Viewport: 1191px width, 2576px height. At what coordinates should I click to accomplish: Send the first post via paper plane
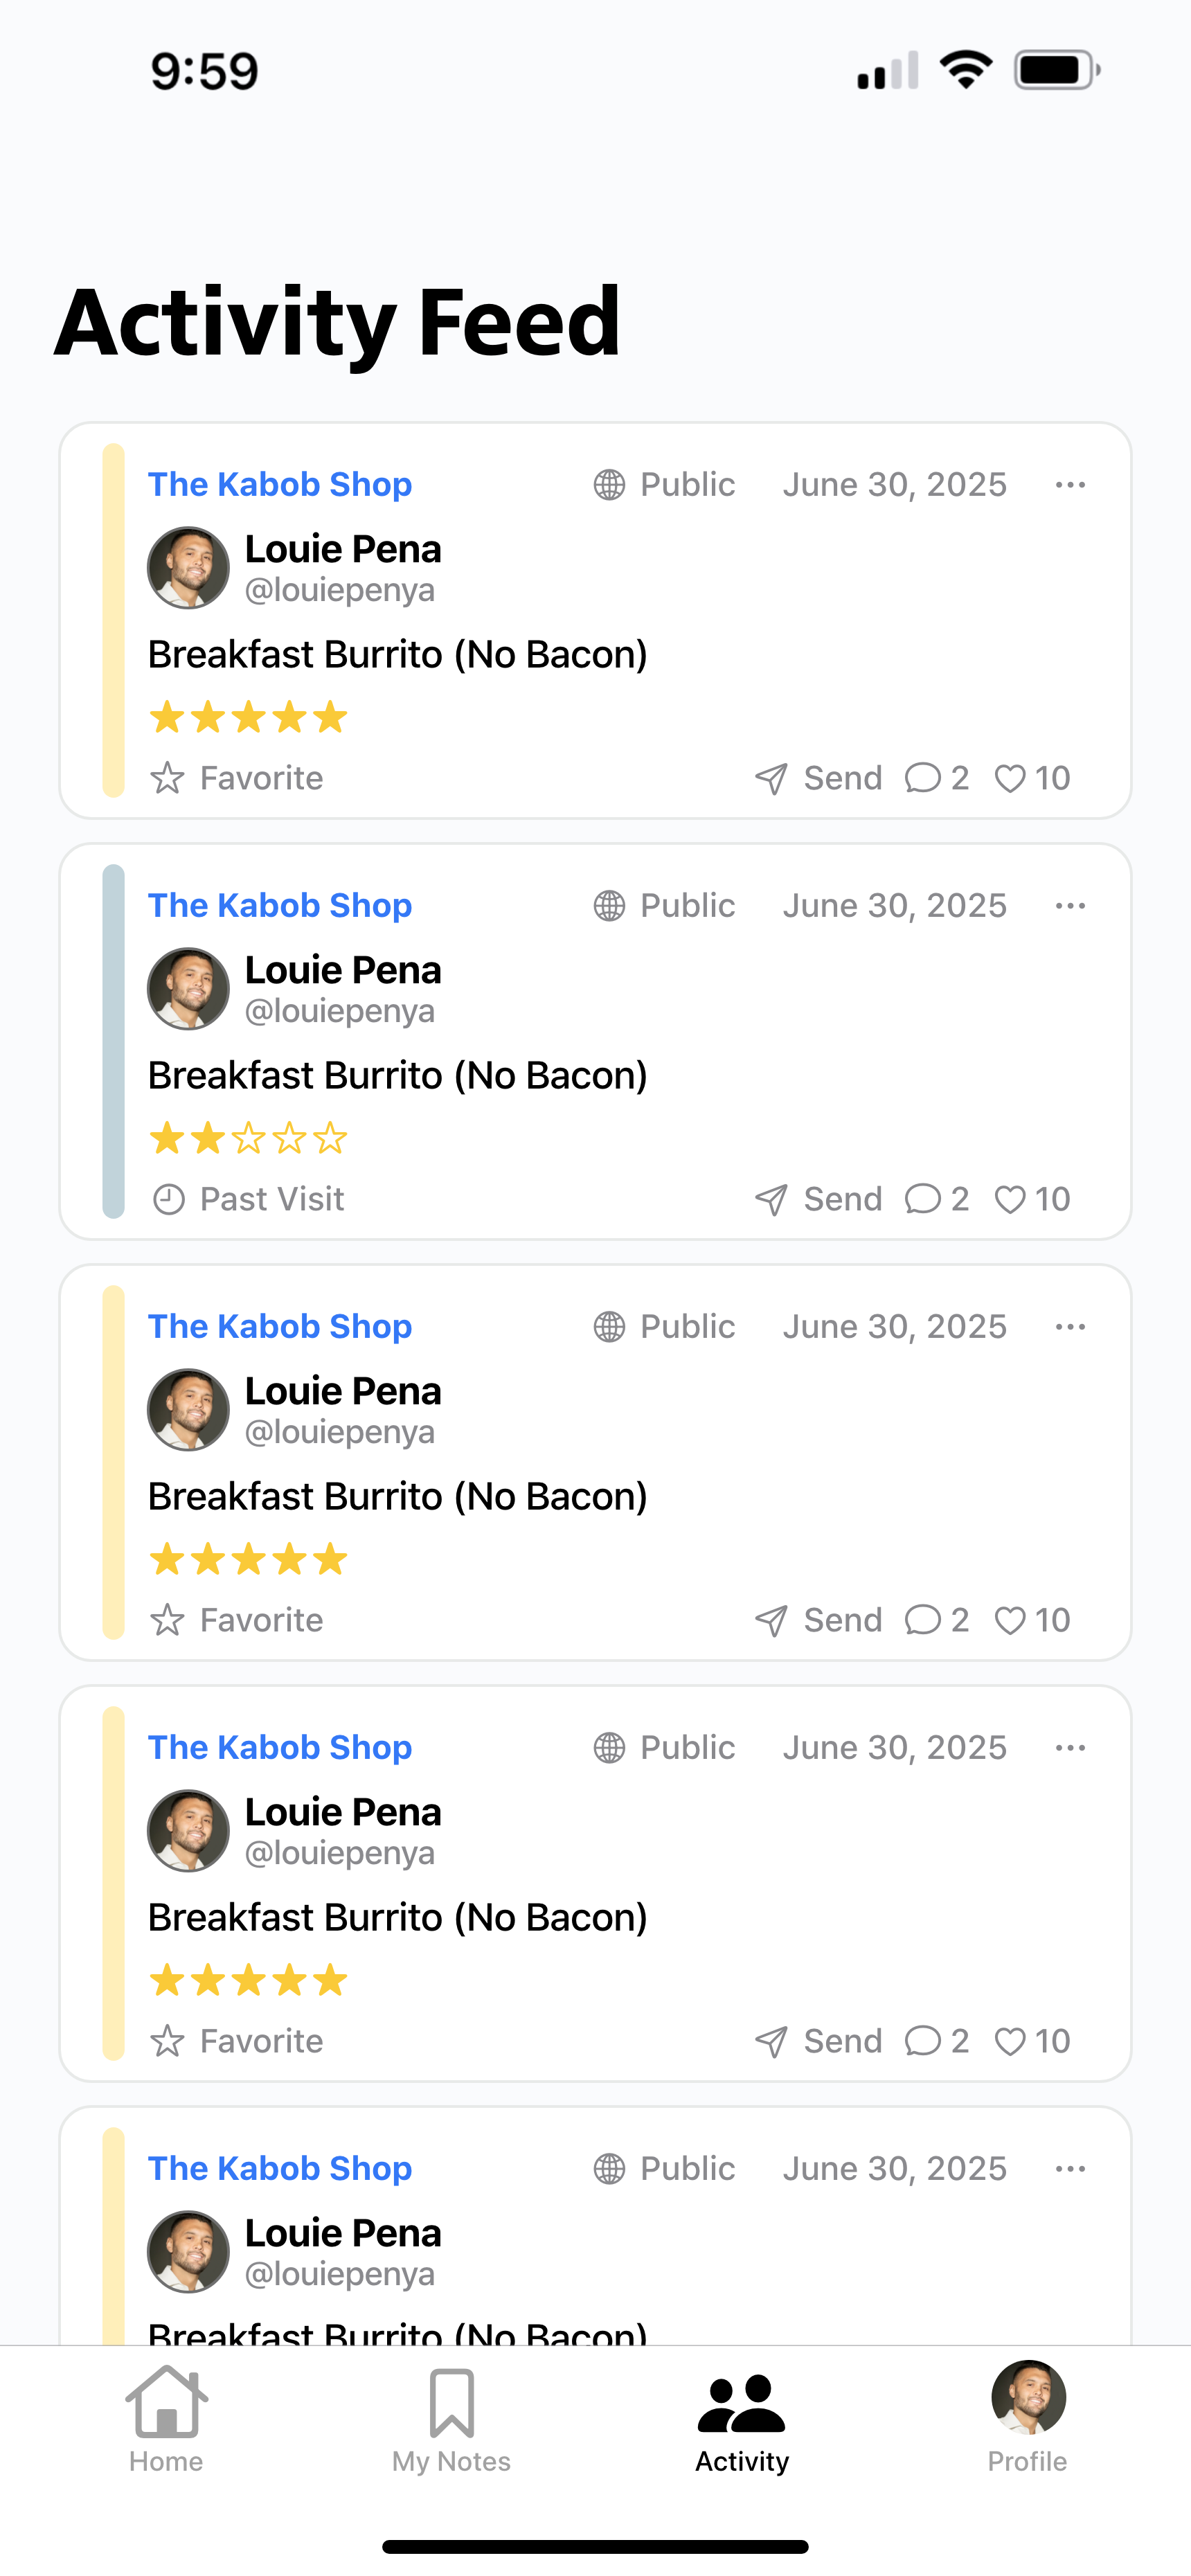coord(771,778)
